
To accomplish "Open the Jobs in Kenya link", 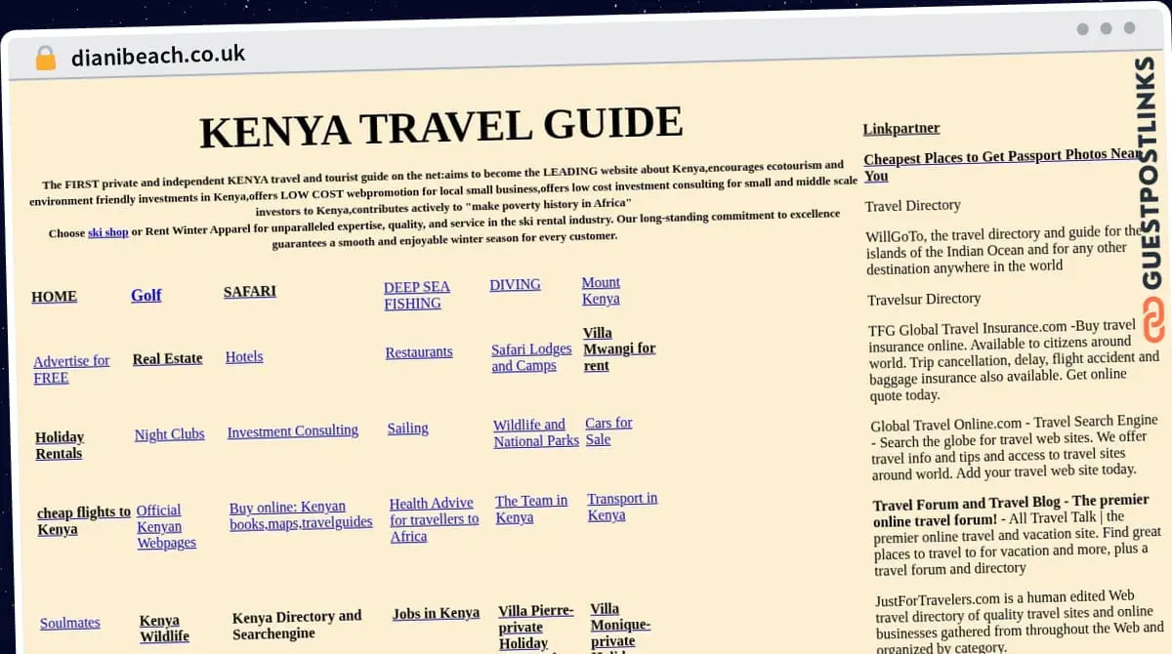I will (x=436, y=613).
